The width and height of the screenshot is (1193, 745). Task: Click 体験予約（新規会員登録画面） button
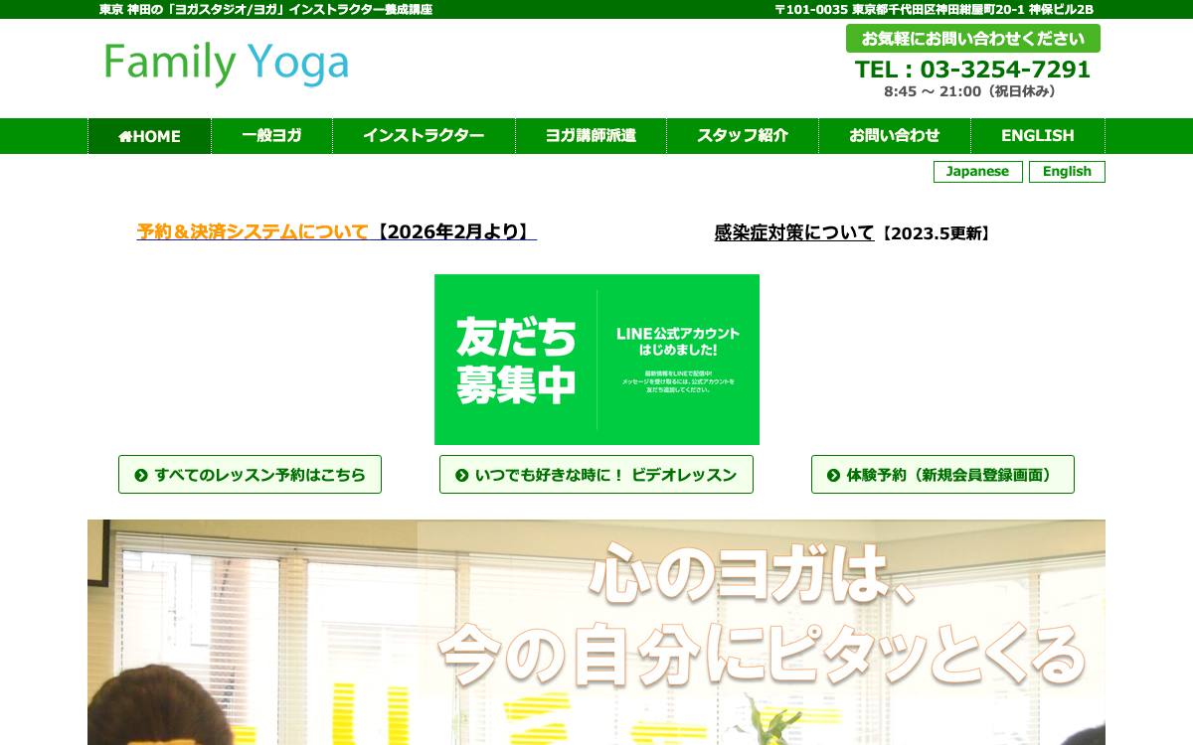pos(942,475)
